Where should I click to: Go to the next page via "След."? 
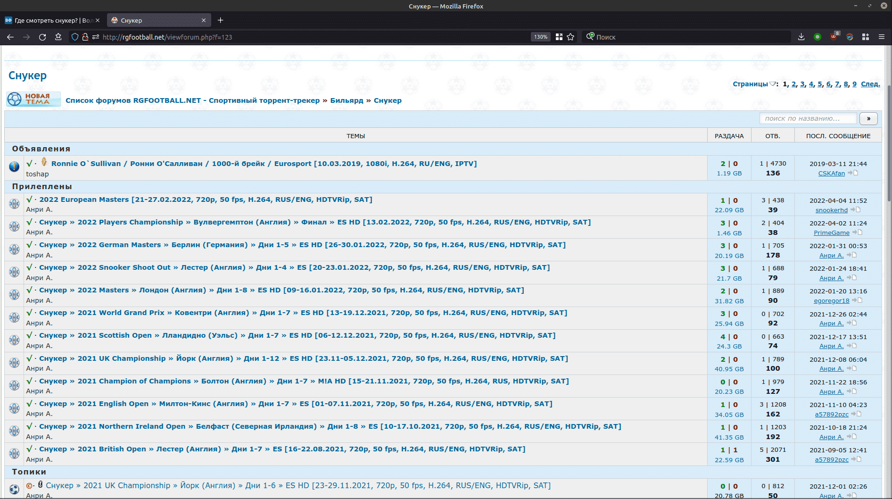coord(870,84)
